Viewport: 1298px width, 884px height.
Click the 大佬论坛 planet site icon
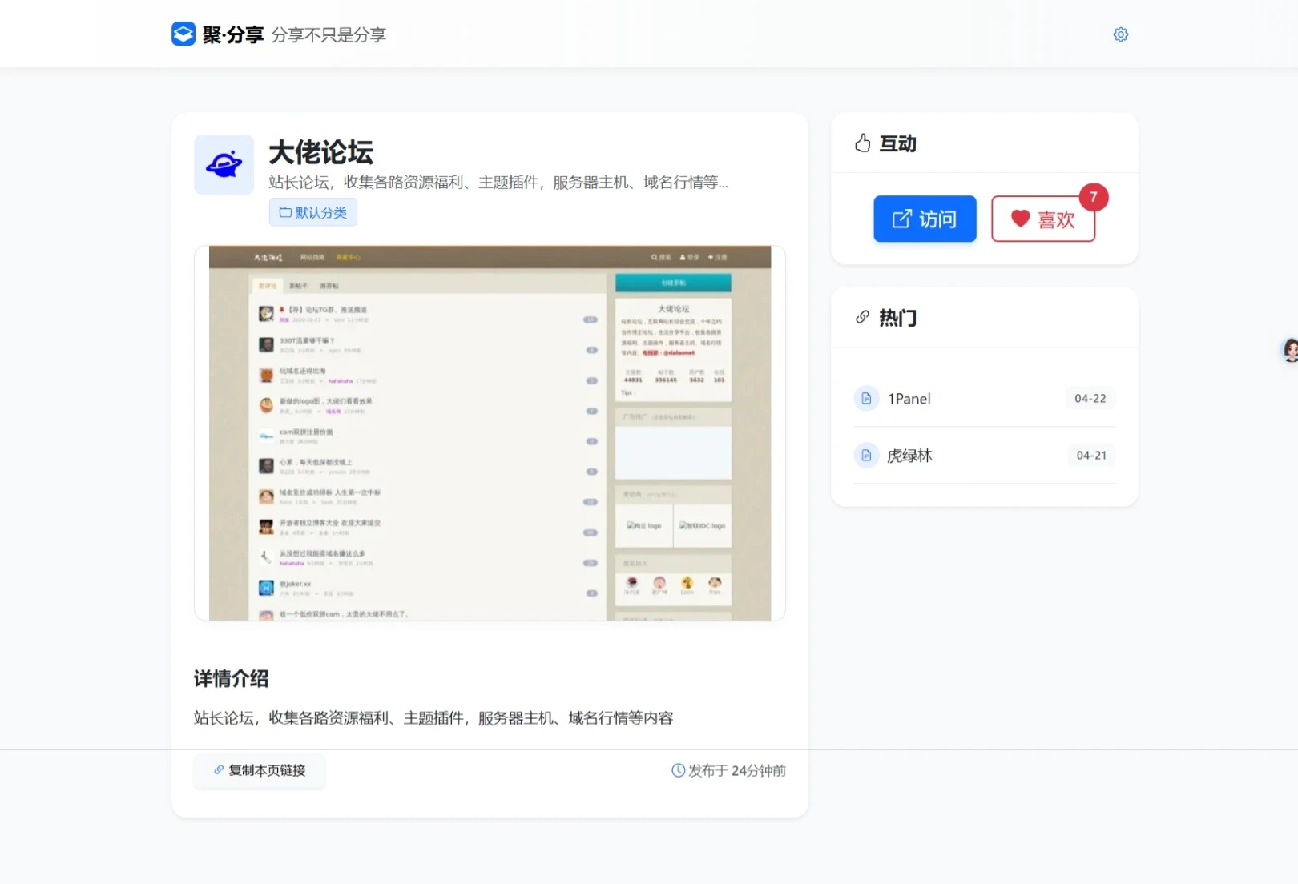pos(224,165)
